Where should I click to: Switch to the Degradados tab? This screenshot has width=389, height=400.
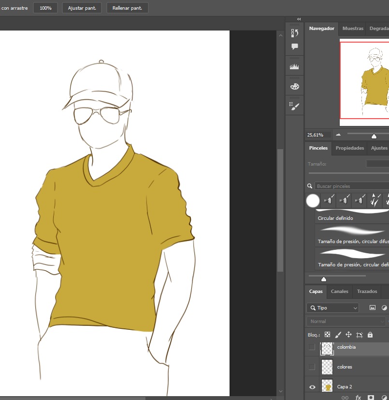(379, 28)
